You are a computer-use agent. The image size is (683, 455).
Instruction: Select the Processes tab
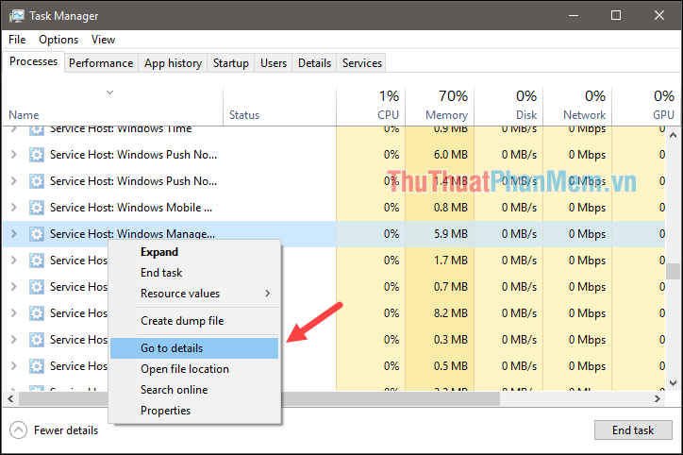34,61
